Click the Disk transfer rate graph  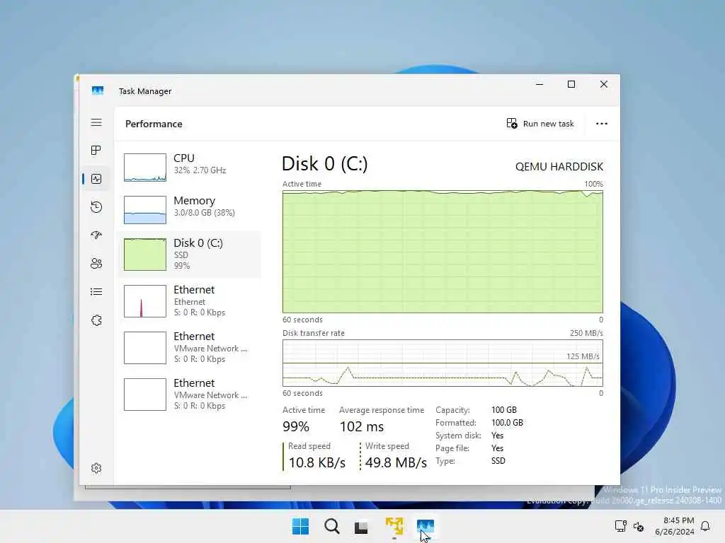[443, 363]
